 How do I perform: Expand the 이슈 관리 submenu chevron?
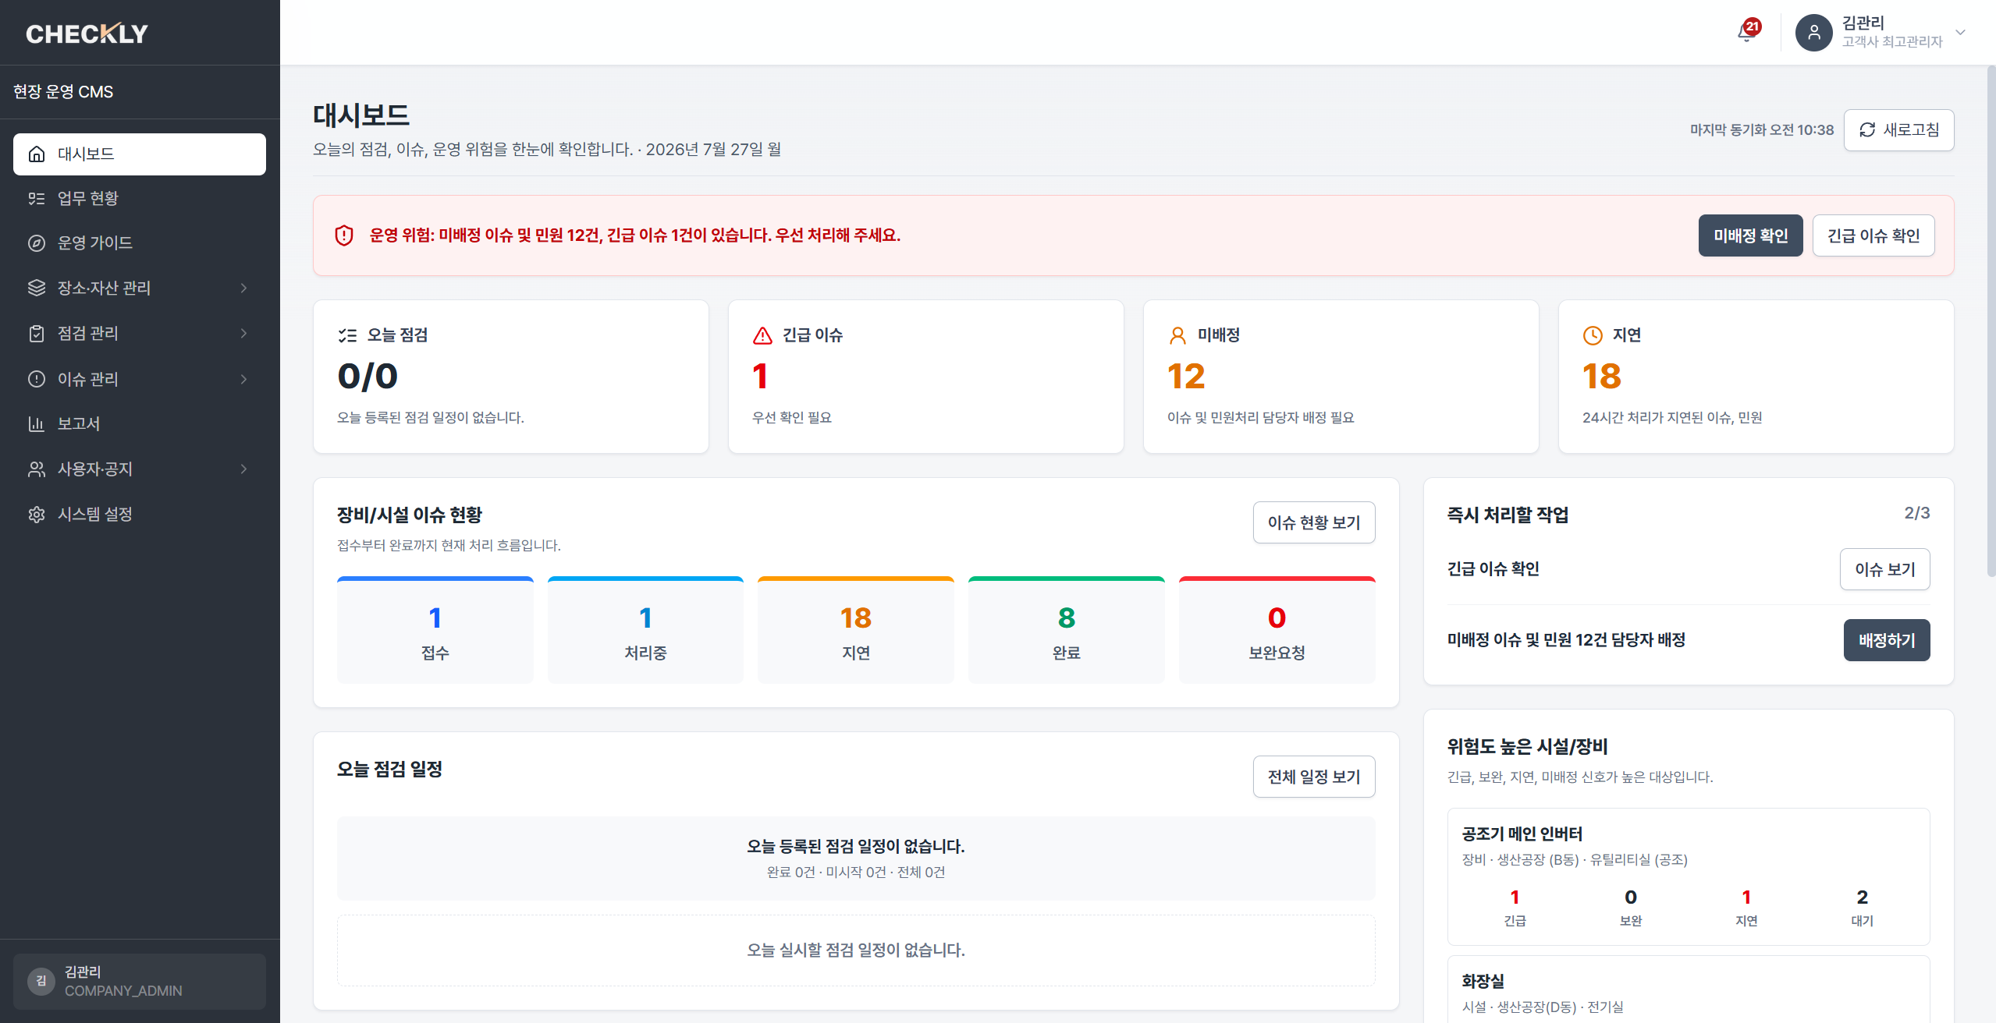click(x=244, y=380)
